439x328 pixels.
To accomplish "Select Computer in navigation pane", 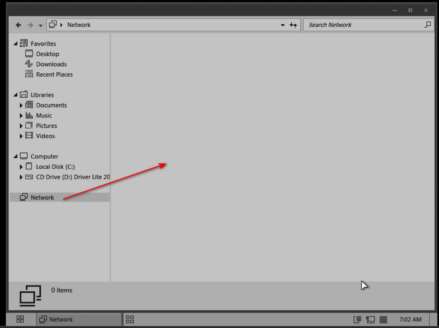I will coord(44,157).
